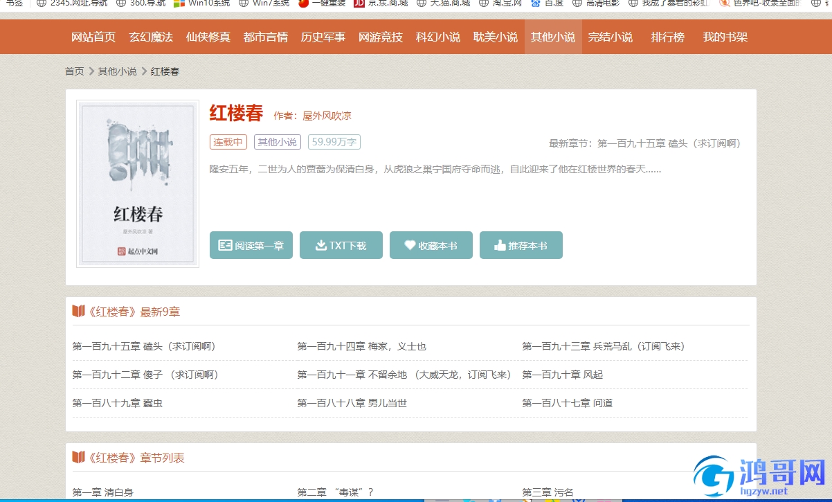The width and height of the screenshot is (832, 502).
Task: Open chapter 第一百八十八章 男儿当世
Action: point(352,403)
